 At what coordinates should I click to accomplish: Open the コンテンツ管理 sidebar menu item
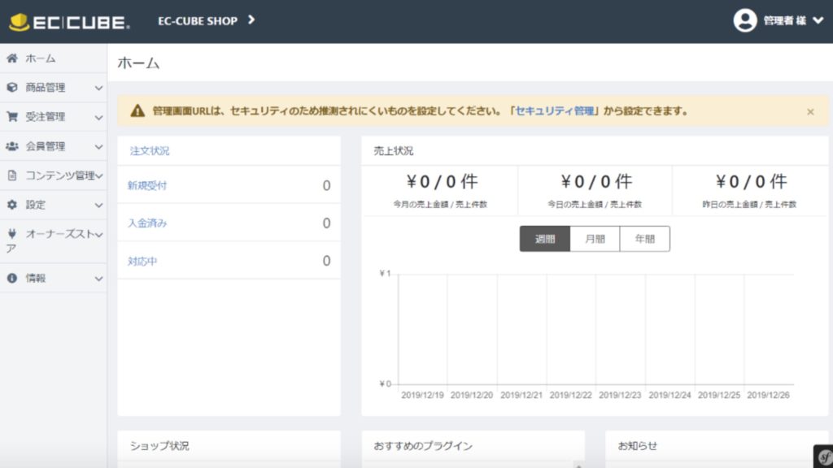52,175
